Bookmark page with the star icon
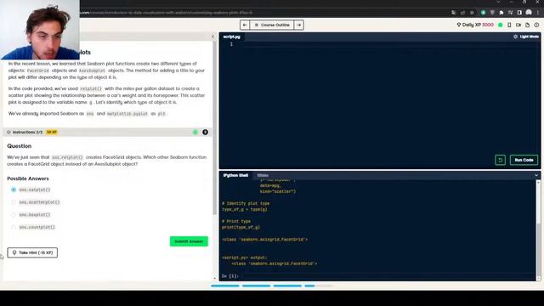544x306 pixels. click(x=472, y=13)
